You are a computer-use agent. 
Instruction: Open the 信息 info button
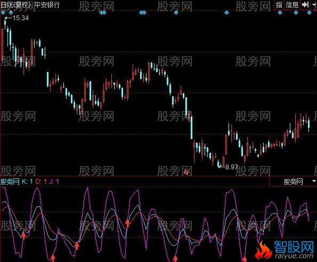click(x=292, y=5)
